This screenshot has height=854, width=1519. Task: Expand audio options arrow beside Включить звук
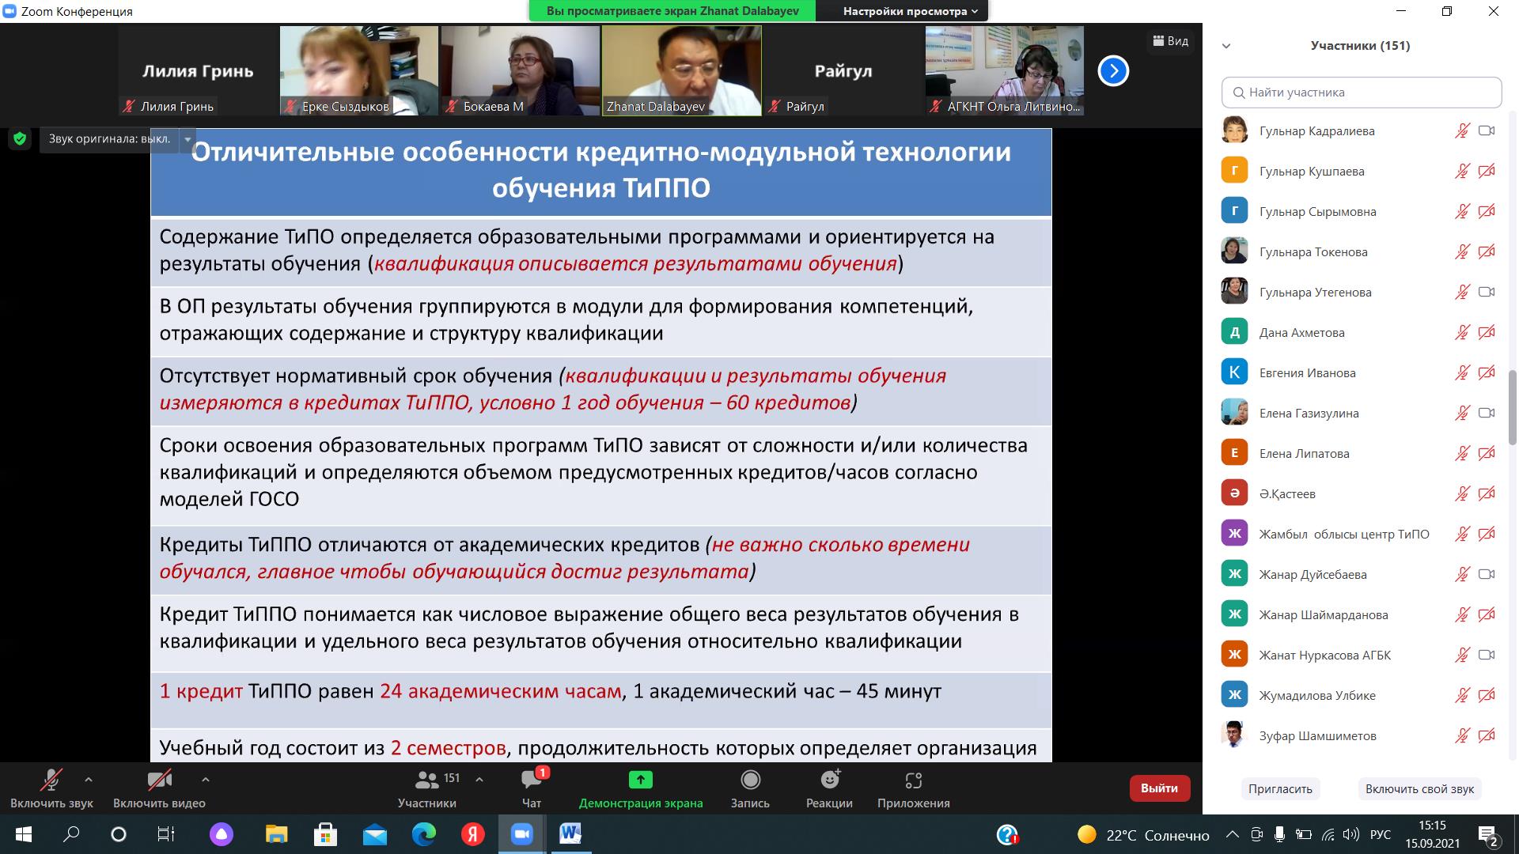pos(89,780)
